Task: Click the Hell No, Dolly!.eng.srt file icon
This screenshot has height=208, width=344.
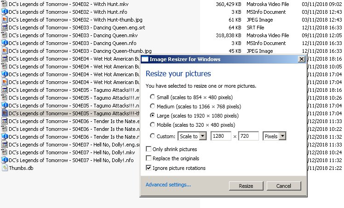Action: [5, 145]
